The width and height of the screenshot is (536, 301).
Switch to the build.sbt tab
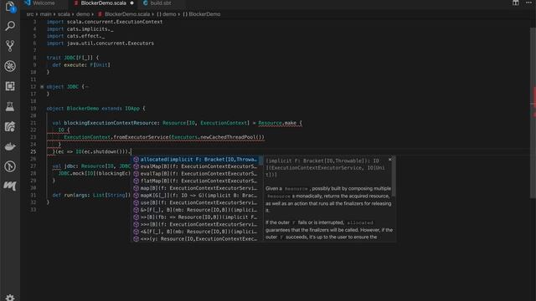(x=161, y=3)
